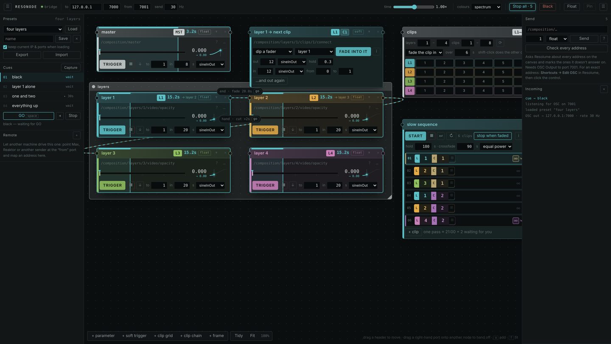Add a node with + clip grid
The image size is (611, 344).
tap(163, 336)
